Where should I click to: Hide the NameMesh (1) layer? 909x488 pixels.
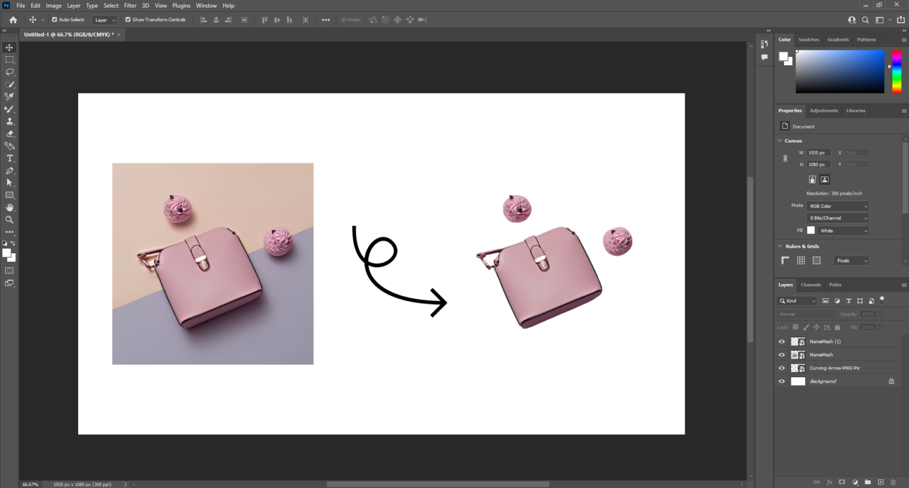(782, 341)
